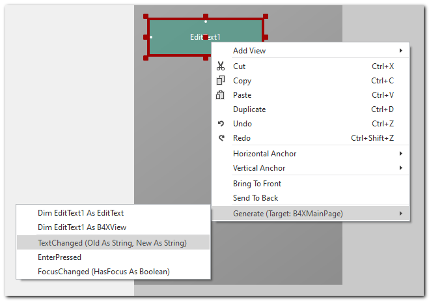Select Send To Back
The width and height of the screenshot is (429, 301).
coord(255,198)
